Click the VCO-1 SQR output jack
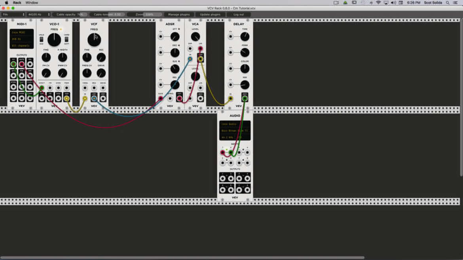Screen dimensions: 463x260 [67, 99]
